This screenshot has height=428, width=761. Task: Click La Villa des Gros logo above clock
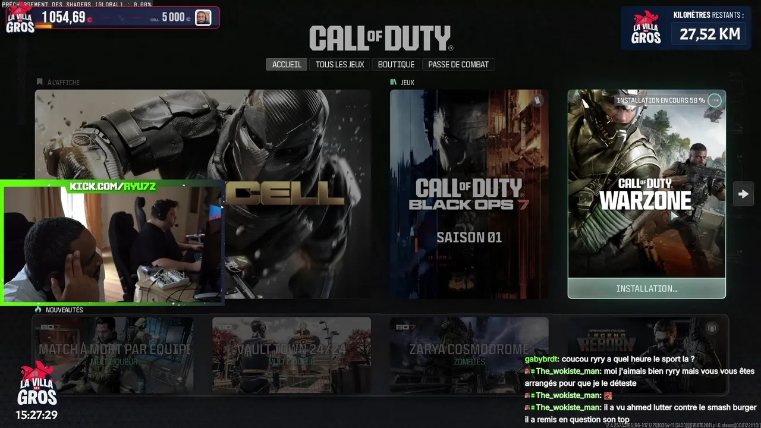[x=37, y=383]
